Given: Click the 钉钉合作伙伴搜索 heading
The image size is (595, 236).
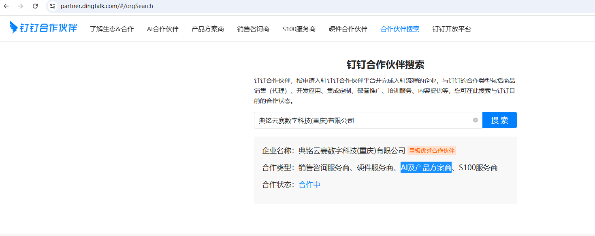Looking at the screenshot, I should click(x=385, y=65).
